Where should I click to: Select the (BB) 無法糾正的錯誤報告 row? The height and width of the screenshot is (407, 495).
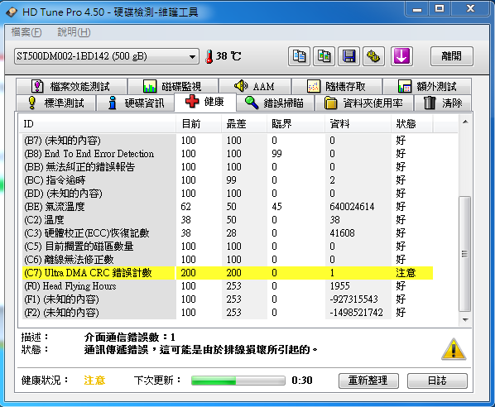tap(228, 167)
